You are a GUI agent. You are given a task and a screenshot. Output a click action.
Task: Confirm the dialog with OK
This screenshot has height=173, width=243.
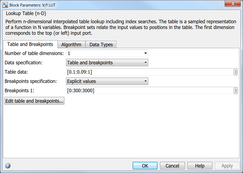145,166
